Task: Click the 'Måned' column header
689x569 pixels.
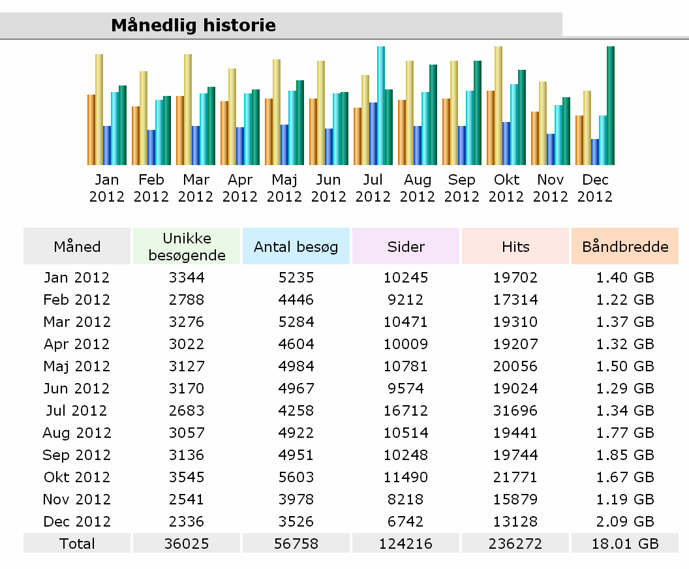Action: tap(77, 247)
